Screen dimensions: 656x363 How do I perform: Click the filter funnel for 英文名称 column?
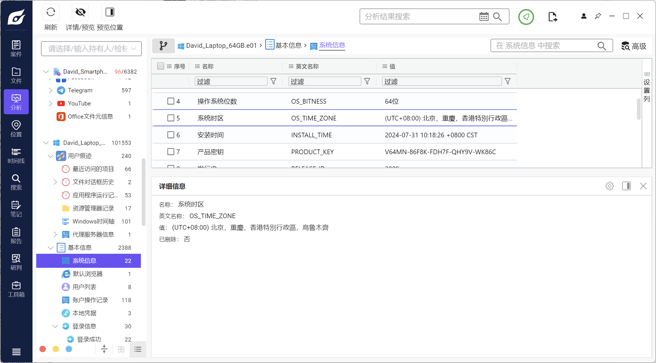point(367,81)
